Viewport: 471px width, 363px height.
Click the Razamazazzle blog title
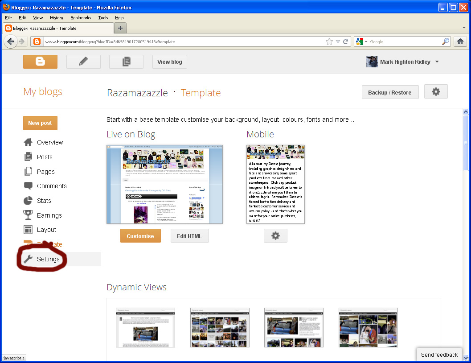tap(137, 93)
